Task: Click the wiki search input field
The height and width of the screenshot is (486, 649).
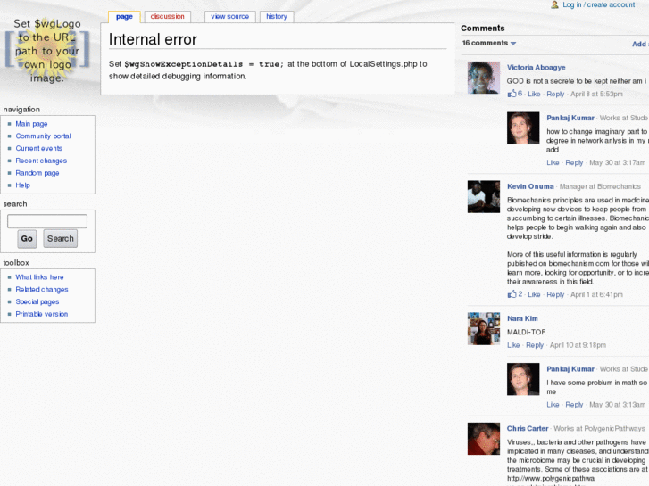Action: [x=47, y=221]
